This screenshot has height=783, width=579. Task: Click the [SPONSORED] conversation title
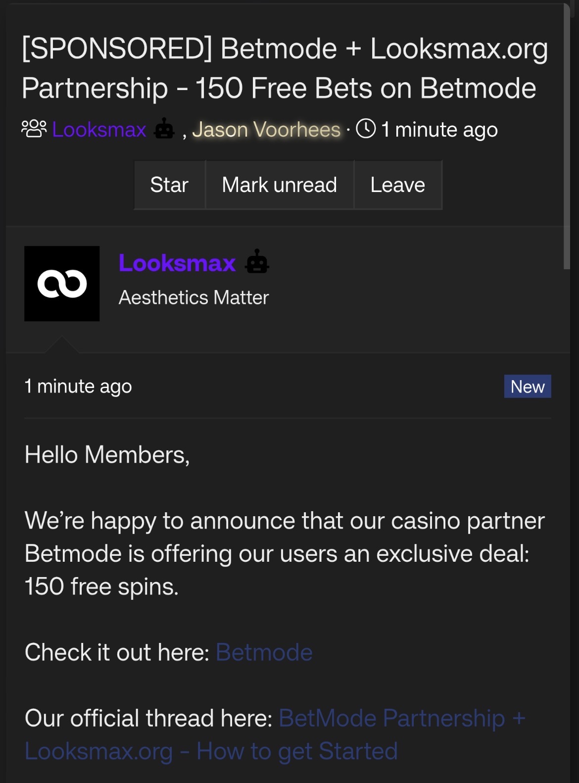point(285,68)
